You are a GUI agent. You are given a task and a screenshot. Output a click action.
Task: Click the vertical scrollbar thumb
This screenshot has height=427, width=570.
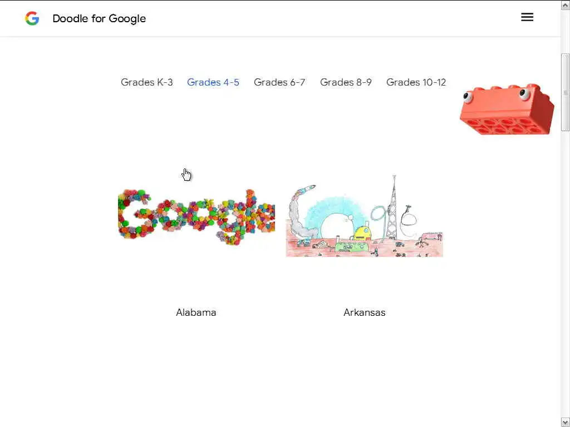566,92
